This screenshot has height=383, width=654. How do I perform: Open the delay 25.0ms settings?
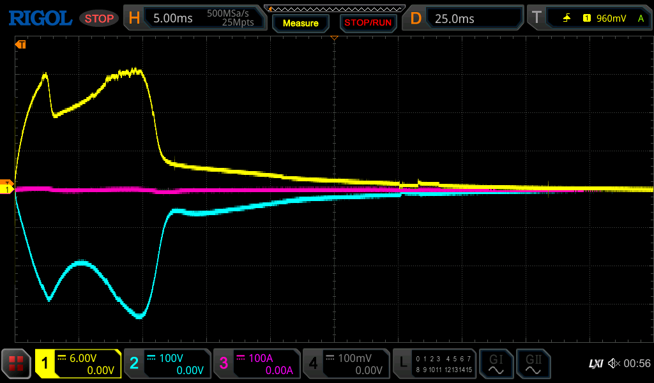[x=464, y=19]
